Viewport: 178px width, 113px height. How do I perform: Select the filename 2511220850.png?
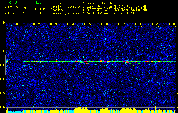click(x=14, y=8)
